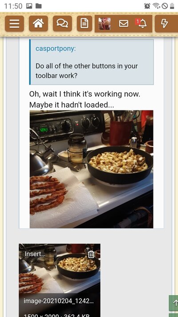Screen dimensions: 178x317
Task: Click the Insert... option on attachment
Action: click(x=35, y=254)
